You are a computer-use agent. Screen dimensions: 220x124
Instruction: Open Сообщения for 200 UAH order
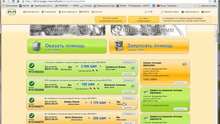[x=129, y=114]
